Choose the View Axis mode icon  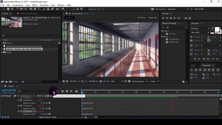[82, 9]
